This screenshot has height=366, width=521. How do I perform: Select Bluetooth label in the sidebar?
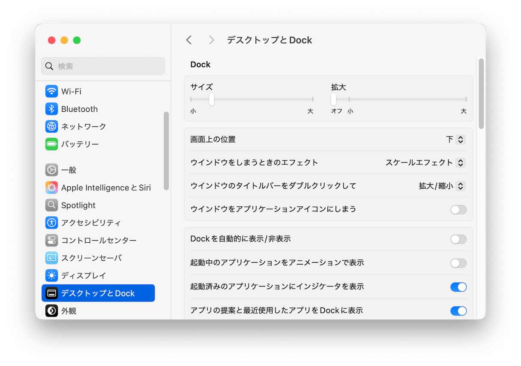pyautogui.click(x=79, y=109)
